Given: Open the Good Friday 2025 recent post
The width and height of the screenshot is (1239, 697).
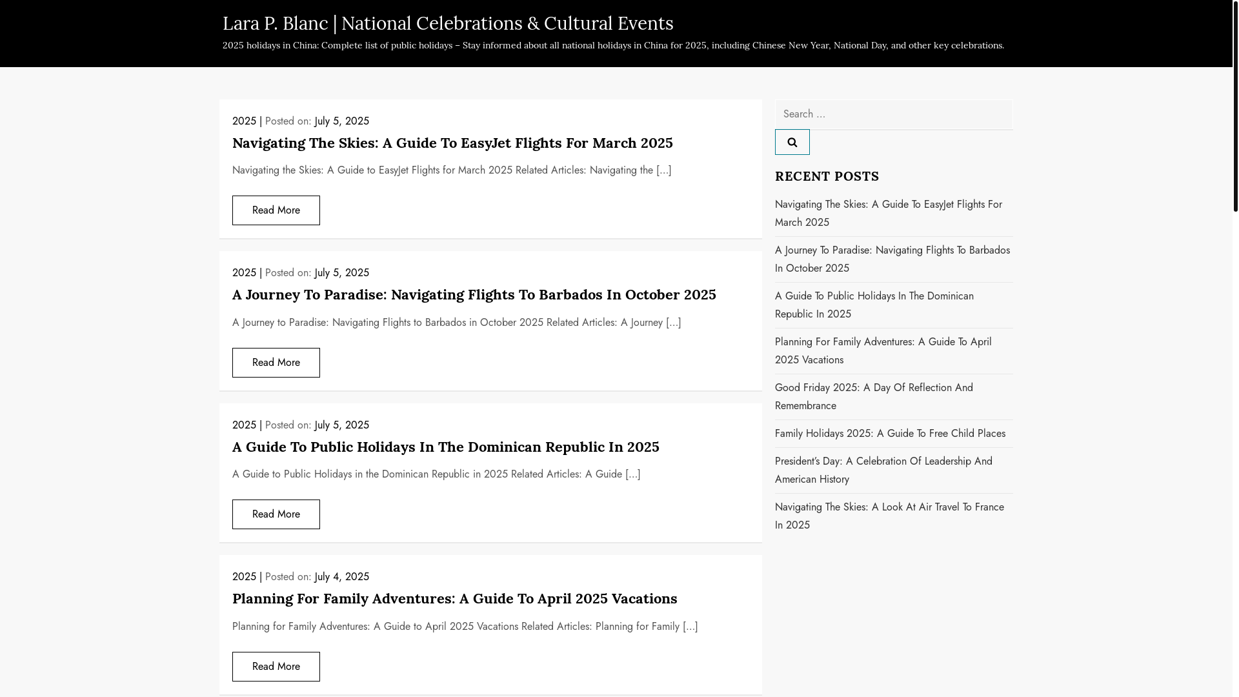Looking at the screenshot, I should coord(873,396).
